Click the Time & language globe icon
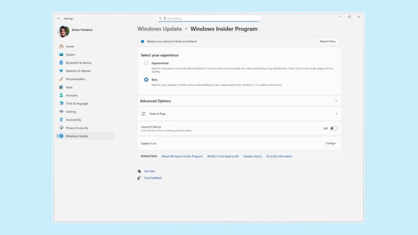 click(x=61, y=103)
